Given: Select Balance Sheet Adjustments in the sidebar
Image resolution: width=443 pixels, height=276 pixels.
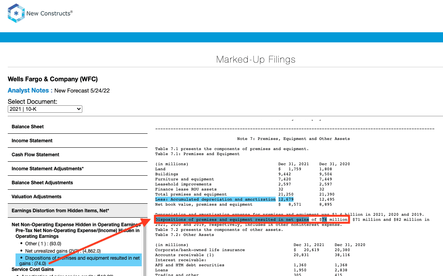Looking at the screenshot, I should point(77,183).
